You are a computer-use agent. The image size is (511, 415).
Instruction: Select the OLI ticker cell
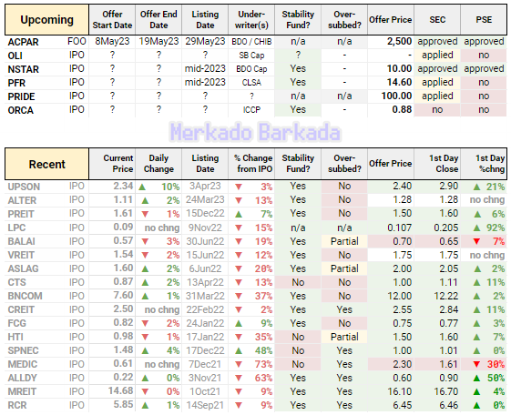(15, 56)
